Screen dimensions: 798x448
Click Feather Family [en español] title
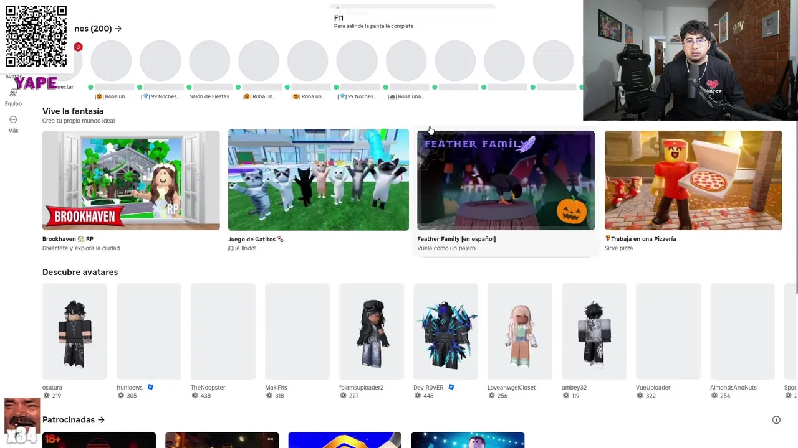456,239
